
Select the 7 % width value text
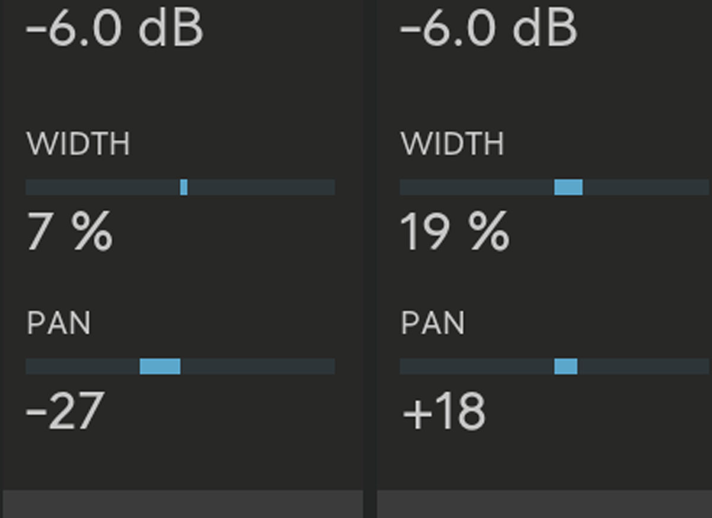click(x=69, y=232)
